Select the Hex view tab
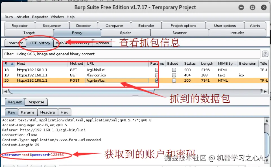Screen dimensions: 271x167 [x=64, y=112]
